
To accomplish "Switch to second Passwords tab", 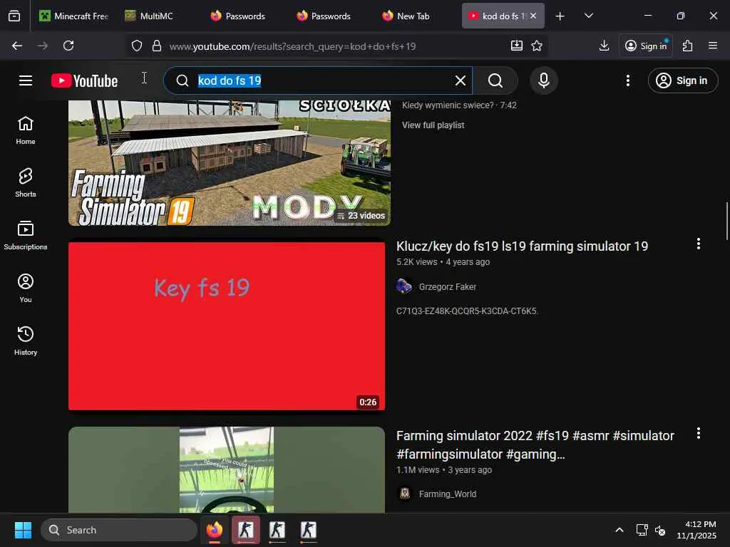I will 330,16.
